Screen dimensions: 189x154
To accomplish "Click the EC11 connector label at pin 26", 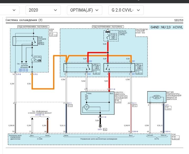I will pyautogui.click(x=134, y=103).
